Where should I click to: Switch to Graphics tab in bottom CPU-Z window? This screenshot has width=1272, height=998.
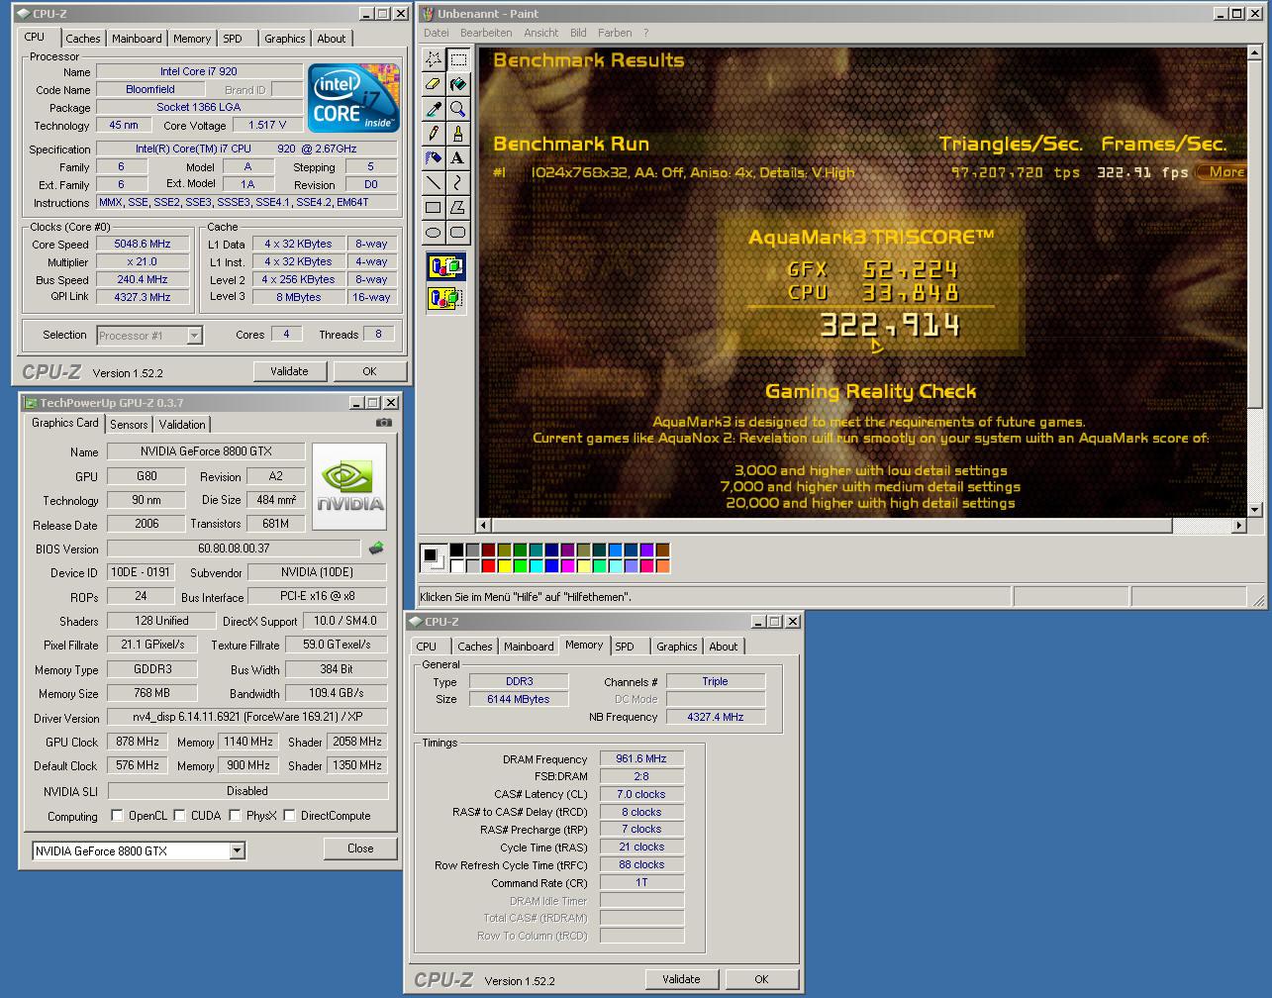tap(677, 647)
